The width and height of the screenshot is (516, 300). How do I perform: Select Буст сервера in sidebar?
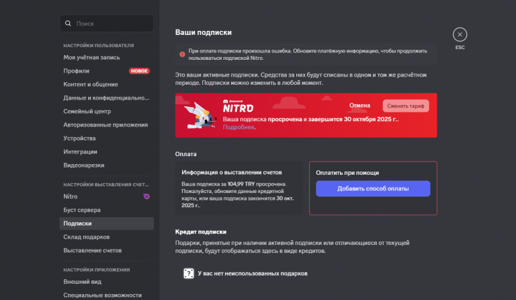pyautogui.click(x=106, y=210)
